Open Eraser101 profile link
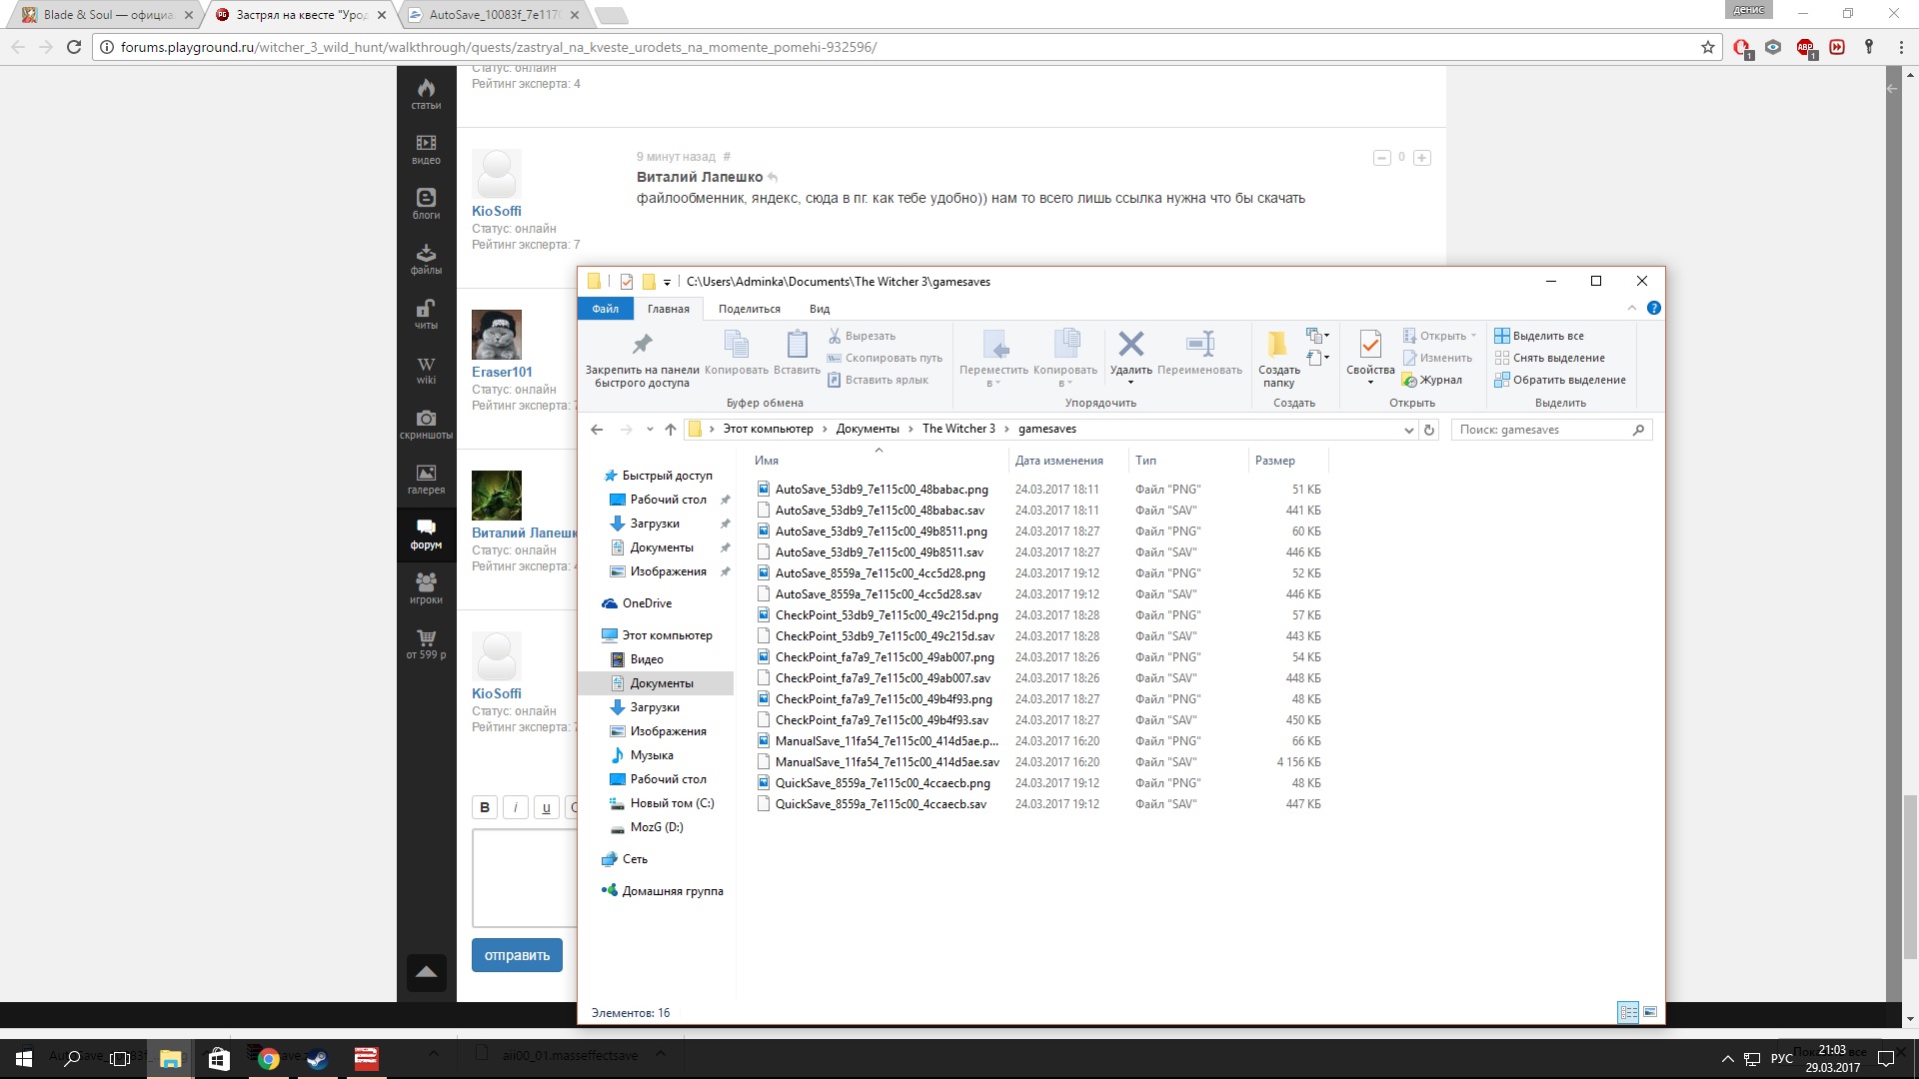The image size is (1919, 1079). (502, 372)
